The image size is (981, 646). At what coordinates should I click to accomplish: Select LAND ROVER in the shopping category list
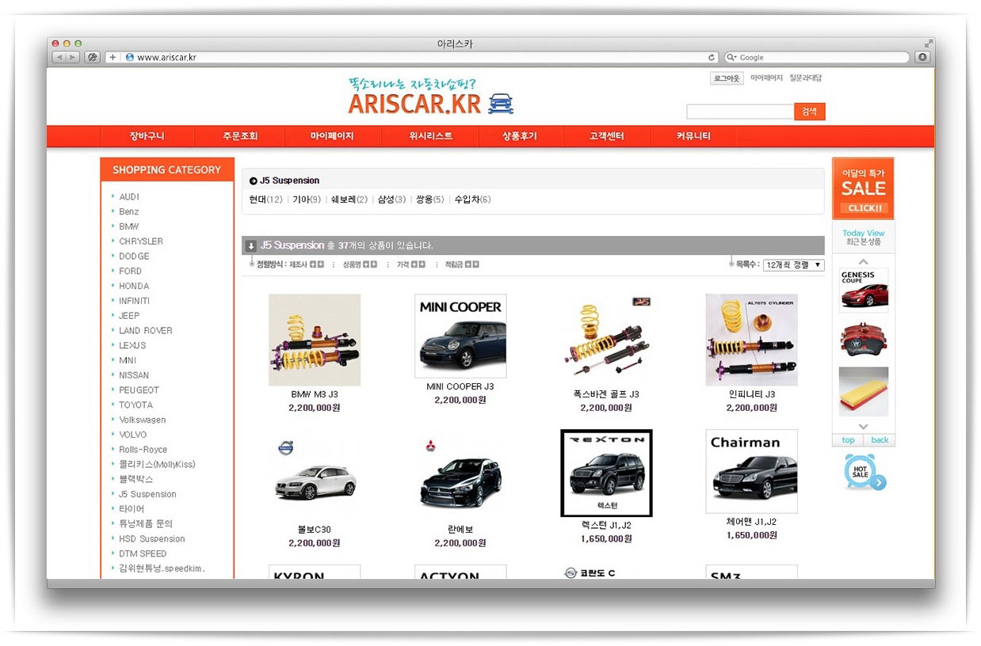tap(146, 330)
